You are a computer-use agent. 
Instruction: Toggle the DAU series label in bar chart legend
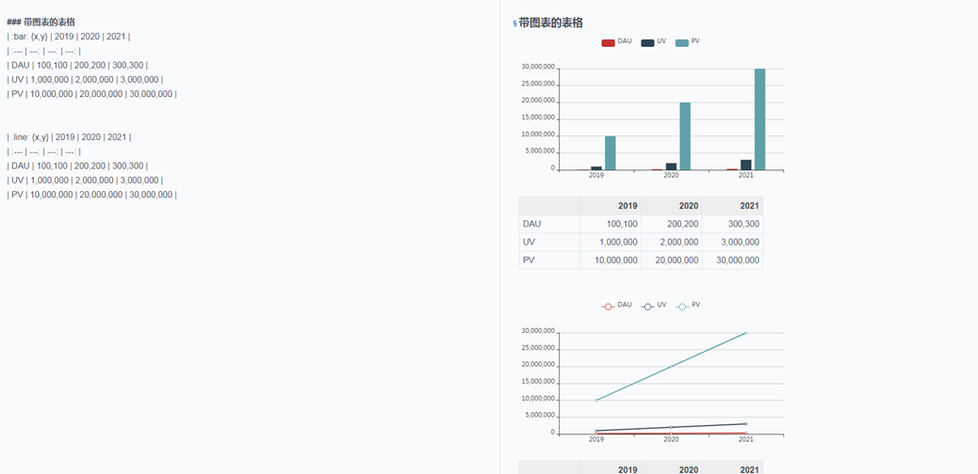625,41
